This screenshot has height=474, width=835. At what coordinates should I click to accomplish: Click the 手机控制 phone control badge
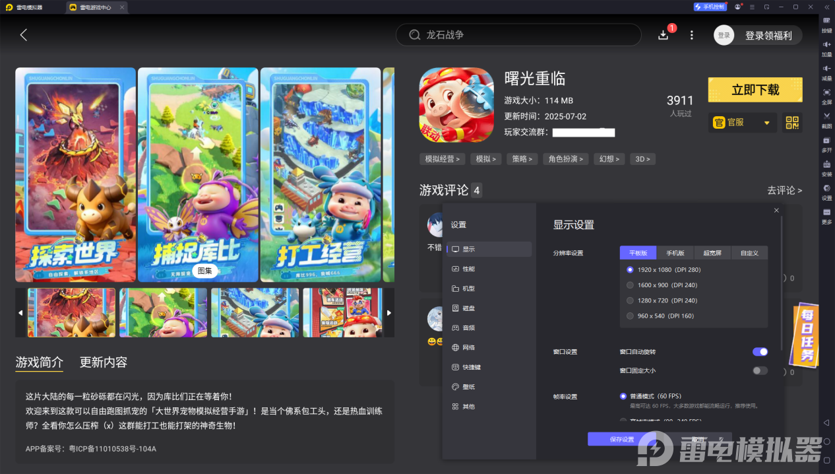[x=710, y=7]
